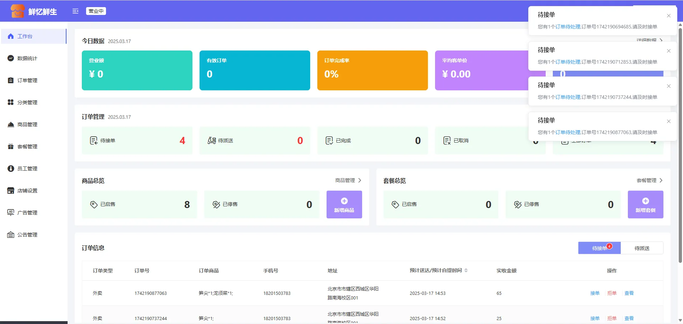The width and height of the screenshot is (683, 324).
Task: Go to 分类管理 in the sidebar
Action: (27, 102)
